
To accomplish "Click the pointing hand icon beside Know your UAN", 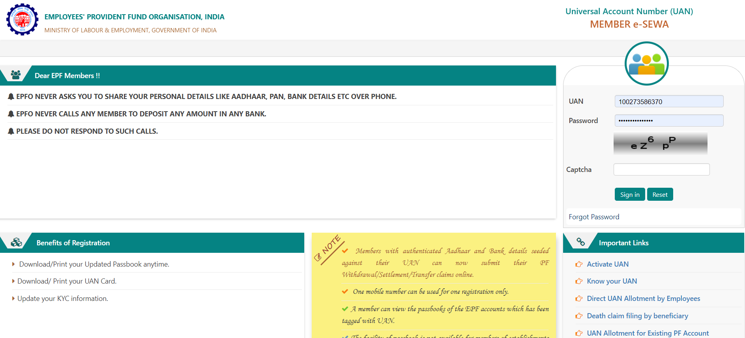I will click(x=579, y=281).
